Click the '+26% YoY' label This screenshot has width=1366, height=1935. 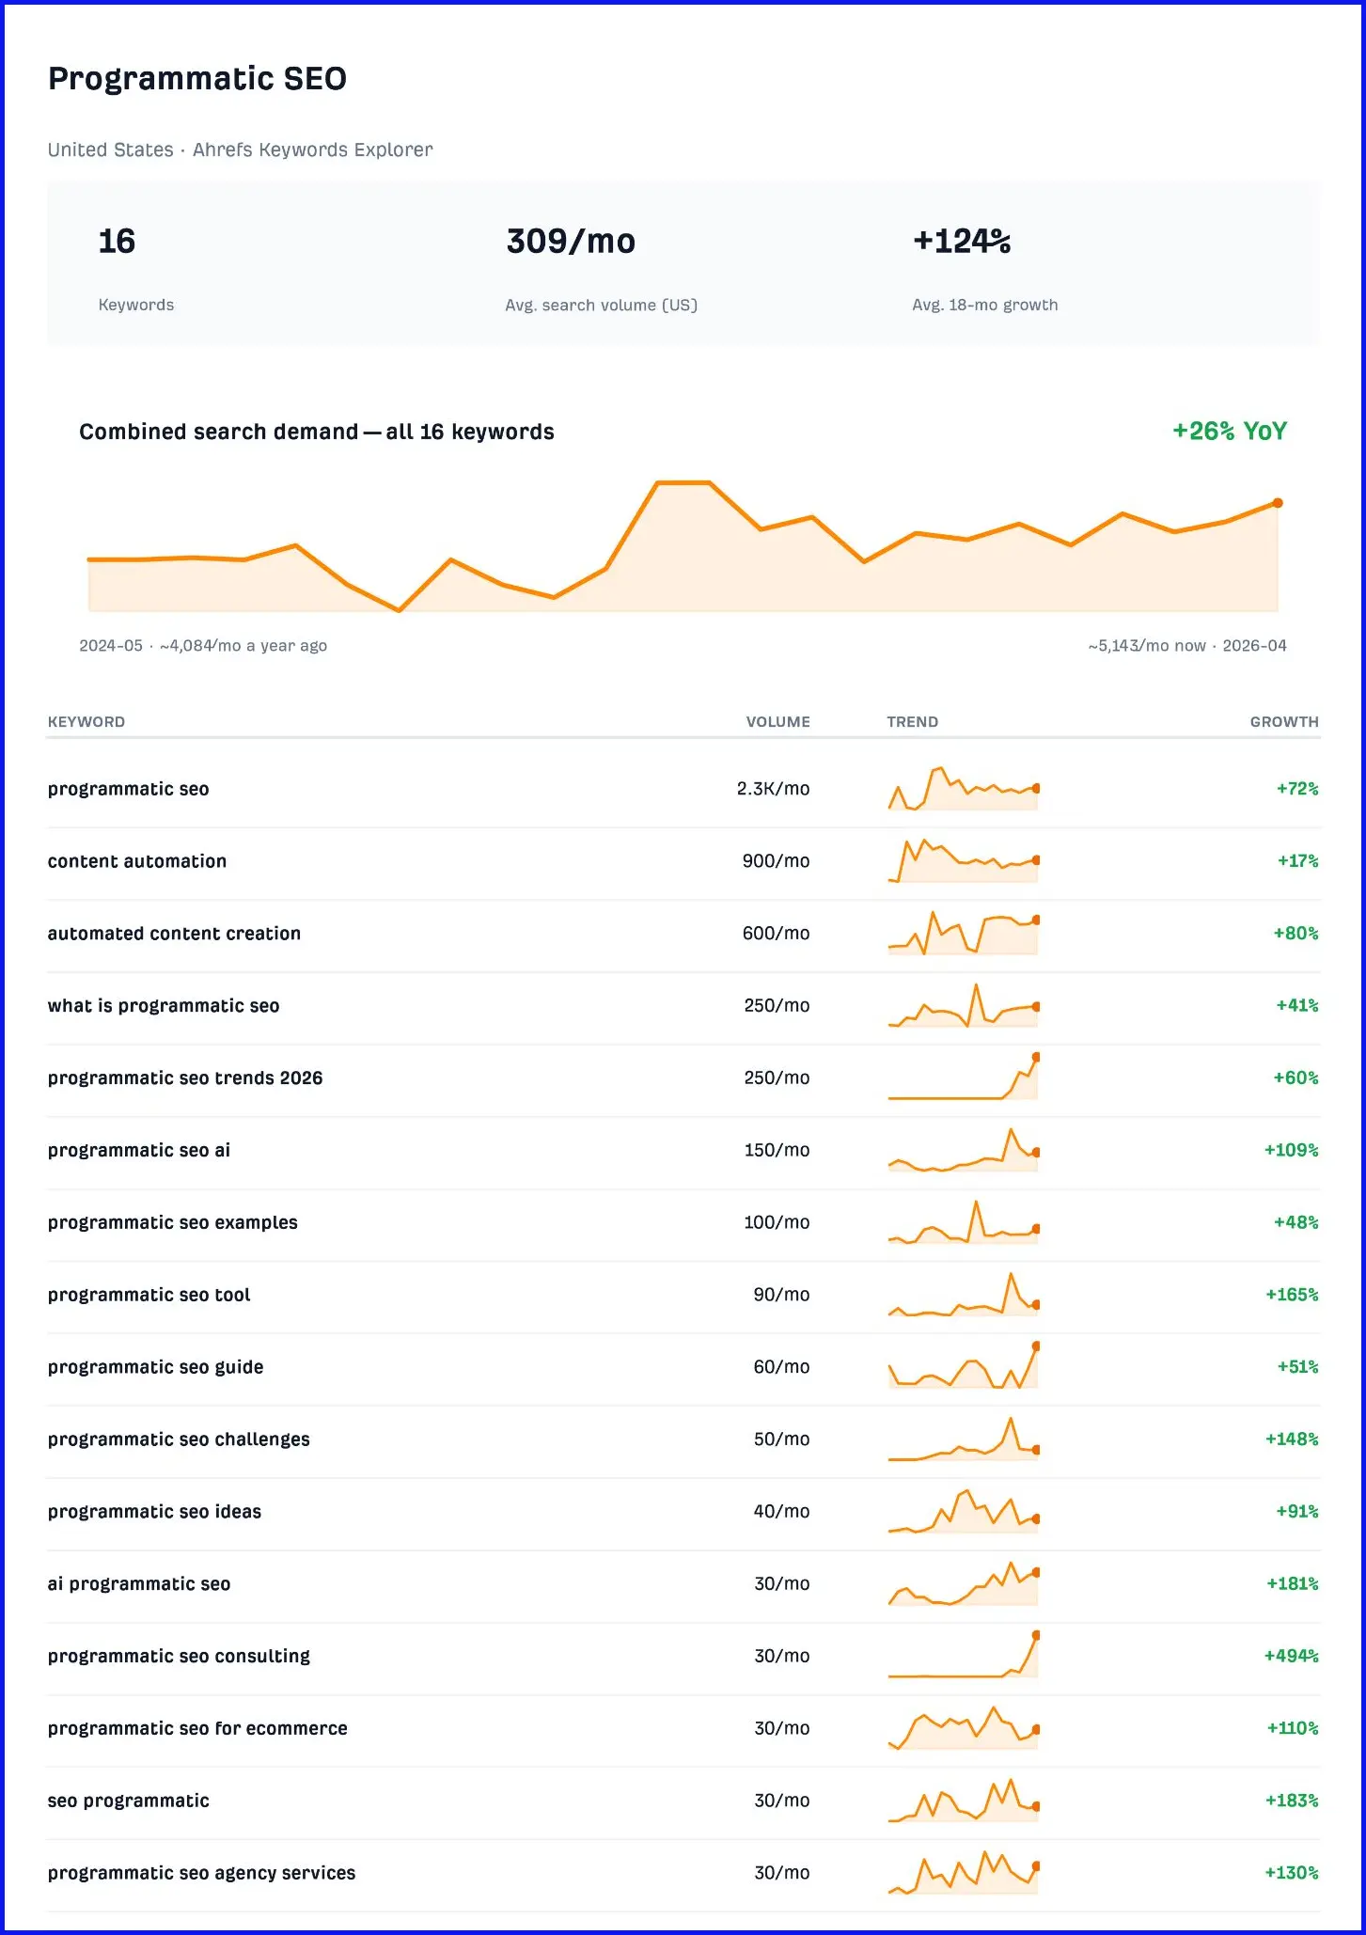(1230, 432)
